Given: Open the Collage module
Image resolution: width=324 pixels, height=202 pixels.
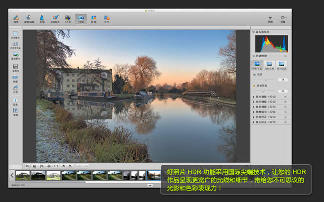Looking at the screenshot, I should tap(94, 19).
